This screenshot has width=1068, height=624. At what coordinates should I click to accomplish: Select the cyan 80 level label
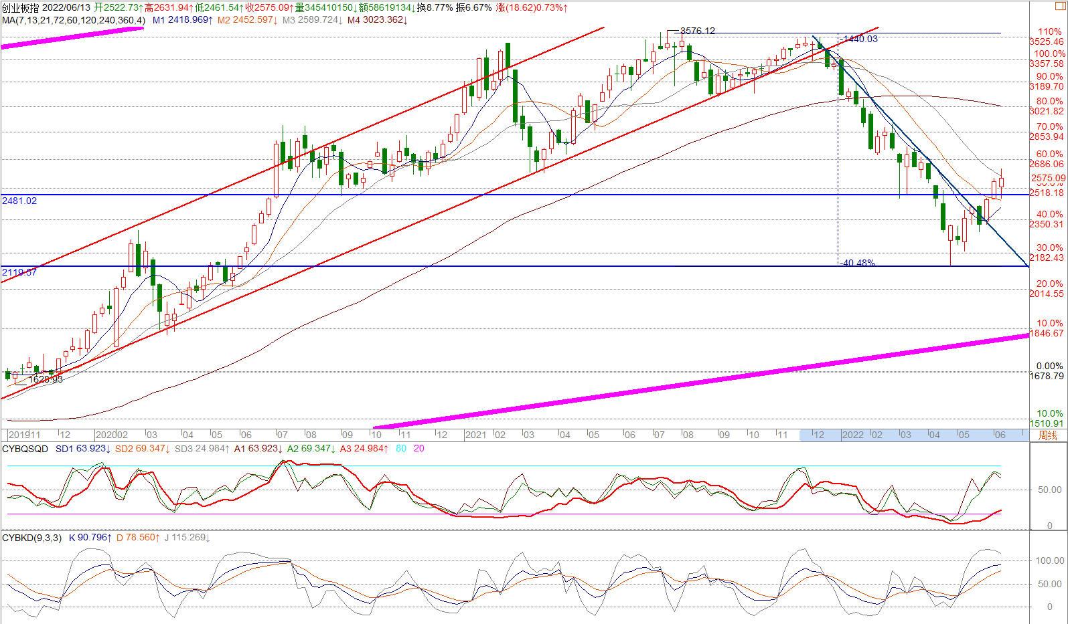point(401,449)
